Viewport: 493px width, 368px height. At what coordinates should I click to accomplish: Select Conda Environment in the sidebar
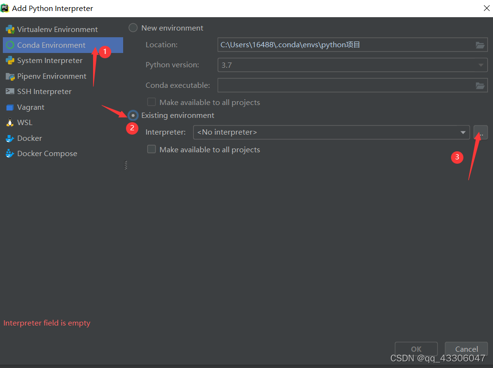click(63, 45)
